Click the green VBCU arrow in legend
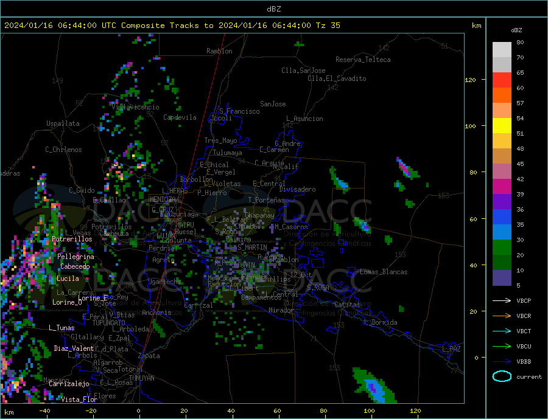The image size is (548, 419). (502, 347)
